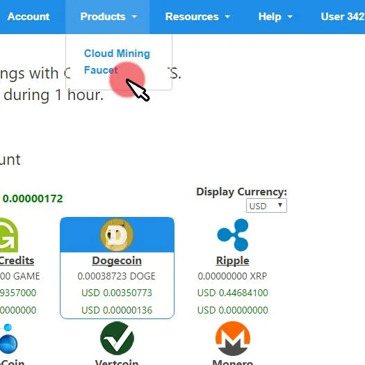This screenshot has width=365, height=365.
Task: Click the 0.00038723 DOGE balance
Action: (116, 276)
